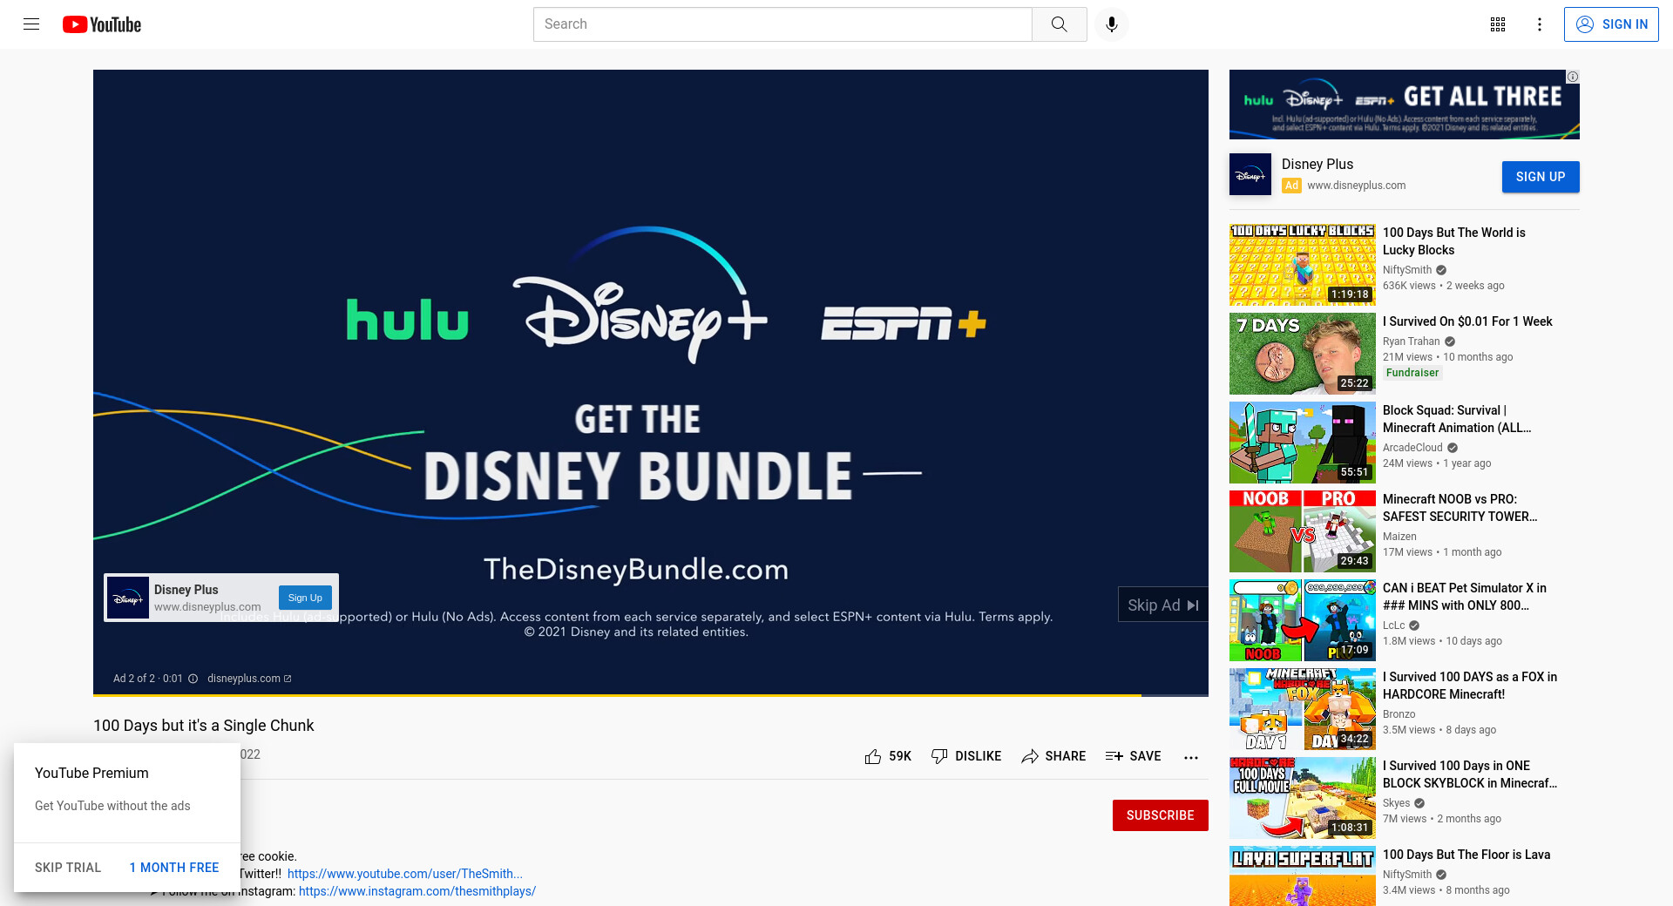Open the Disney Plus sidebar ad logo
The image size is (1673, 906).
coord(1250,174)
